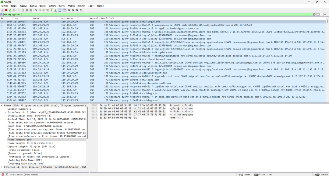The width and height of the screenshot is (329, 176).
Task: Click inside the dns.qry.type filter field
Action: (x=158, y=15)
